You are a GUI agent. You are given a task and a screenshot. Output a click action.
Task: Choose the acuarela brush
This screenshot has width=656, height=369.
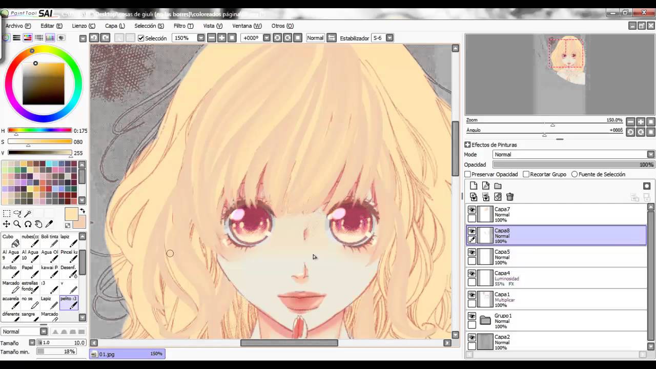pos(11,302)
